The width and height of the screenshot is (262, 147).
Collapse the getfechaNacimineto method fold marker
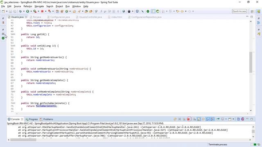(x=15, y=103)
